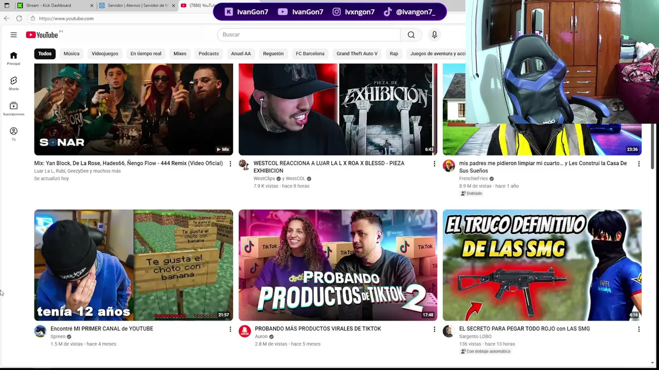This screenshot has height=370, width=659.
Task: Open the PIEZA DE EXHIBICIÓN thumbnail
Action: click(x=338, y=109)
